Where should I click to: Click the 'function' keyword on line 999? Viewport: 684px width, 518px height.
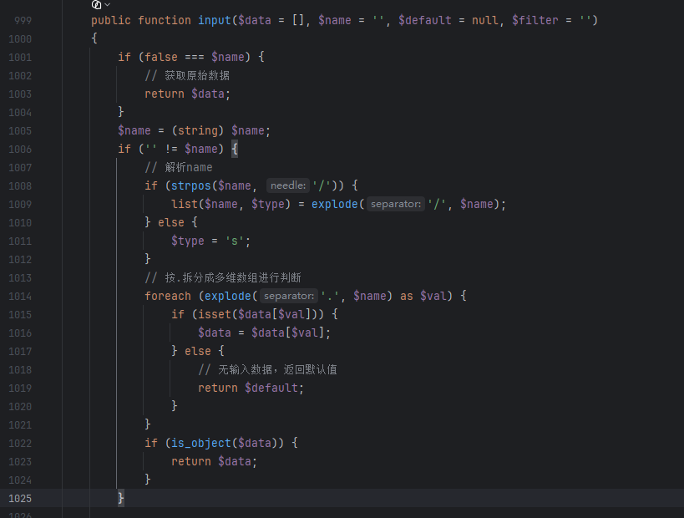pyautogui.click(x=165, y=21)
